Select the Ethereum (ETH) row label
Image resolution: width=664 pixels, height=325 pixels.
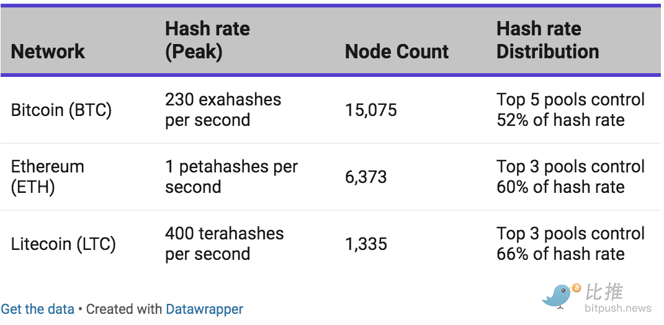pyautogui.click(x=47, y=177)
